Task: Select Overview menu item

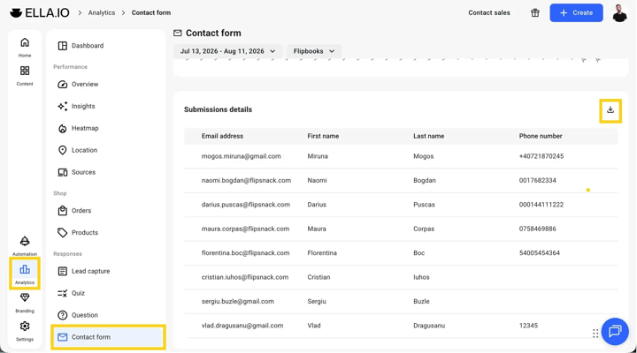Action: [x=108, y=85]
